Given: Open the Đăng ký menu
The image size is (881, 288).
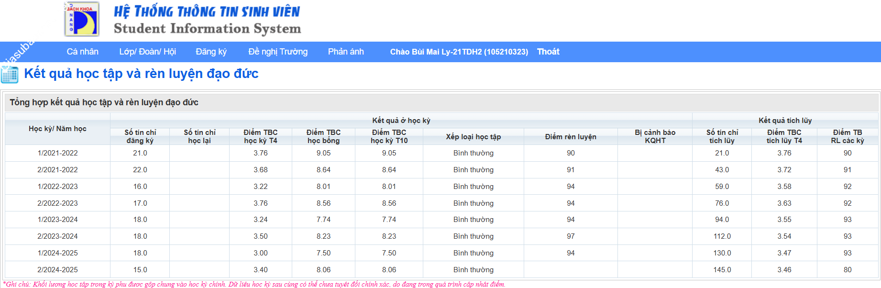Looking at the screenshot, I should click(x=211, y=52).
